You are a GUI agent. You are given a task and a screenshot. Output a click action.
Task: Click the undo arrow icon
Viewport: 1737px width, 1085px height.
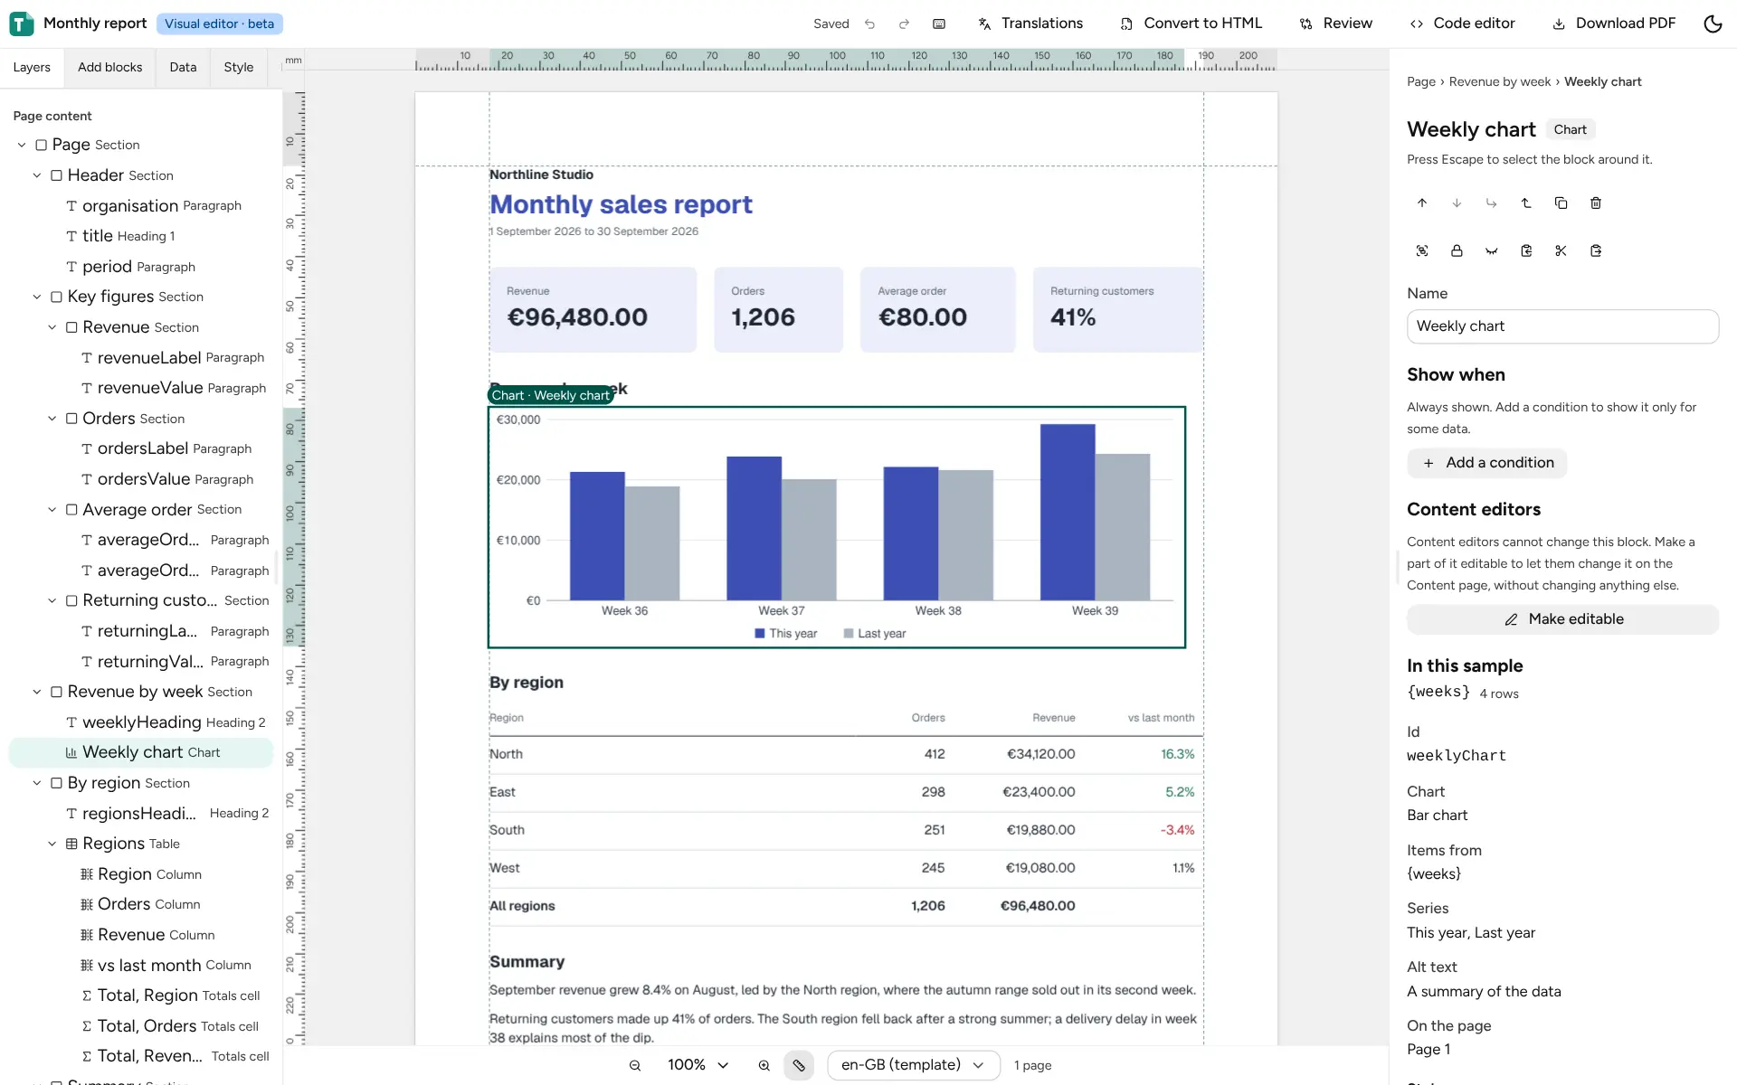[869, 24]
